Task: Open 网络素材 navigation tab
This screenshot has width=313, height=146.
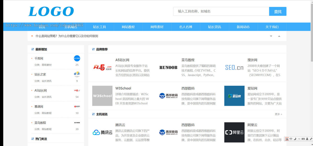Action: click(157, 27)
